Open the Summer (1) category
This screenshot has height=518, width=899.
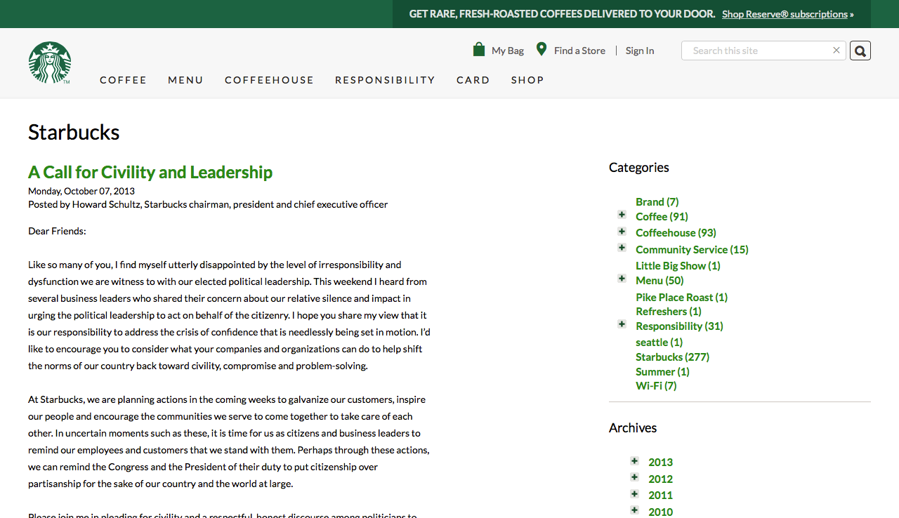click(x=662, y=372)
